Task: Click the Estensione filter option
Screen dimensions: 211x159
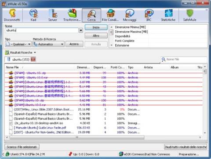Action: coord(122,45)
